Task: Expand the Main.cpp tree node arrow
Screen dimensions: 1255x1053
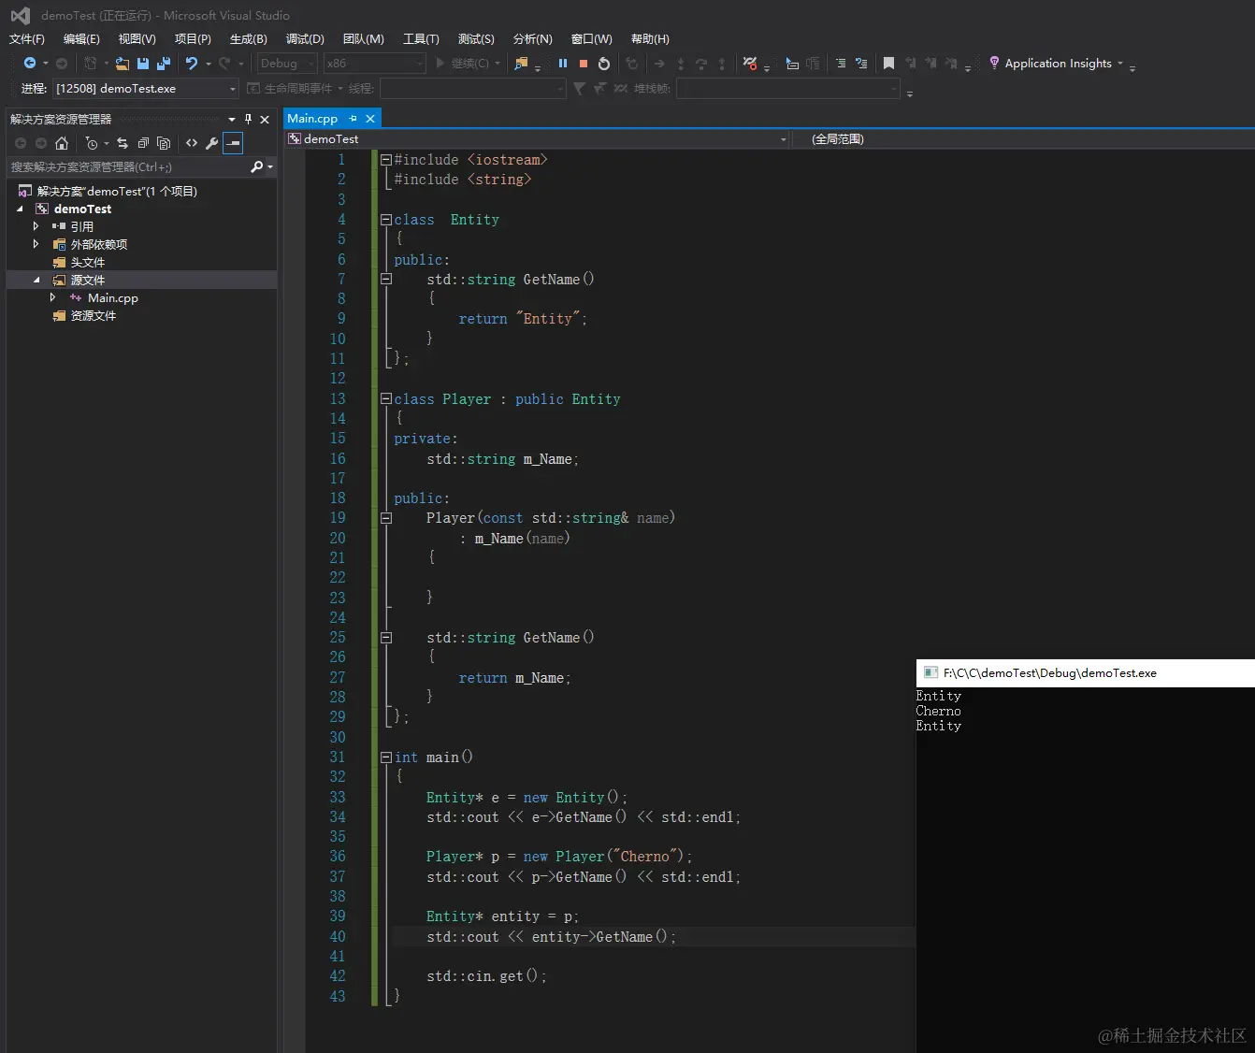Action: [52, 297]
